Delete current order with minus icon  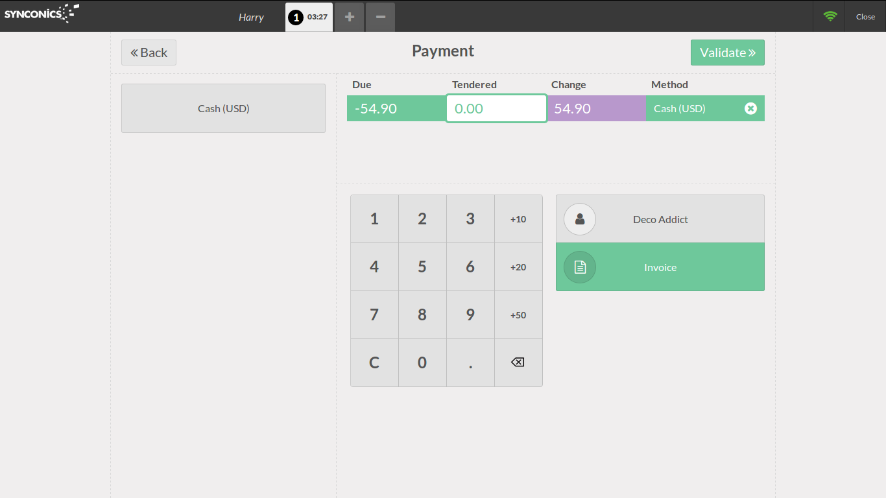point(380,17)
